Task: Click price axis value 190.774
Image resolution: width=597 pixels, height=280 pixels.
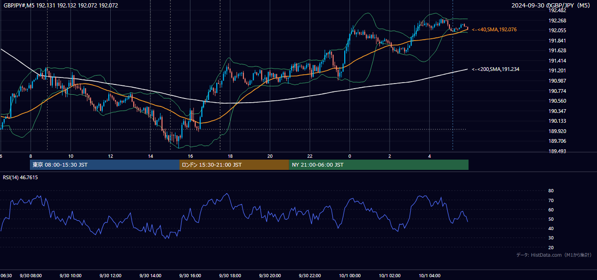Action: pos(558,91)
